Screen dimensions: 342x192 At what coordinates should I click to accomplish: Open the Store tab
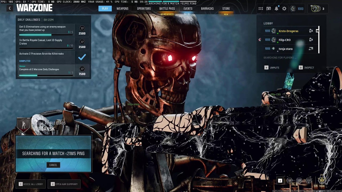click(226, 9)
